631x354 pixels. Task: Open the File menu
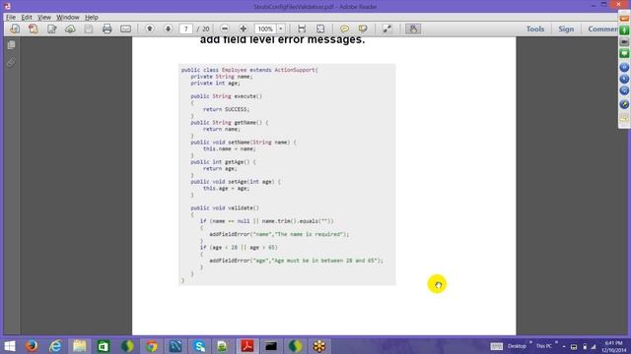(11, 18)
